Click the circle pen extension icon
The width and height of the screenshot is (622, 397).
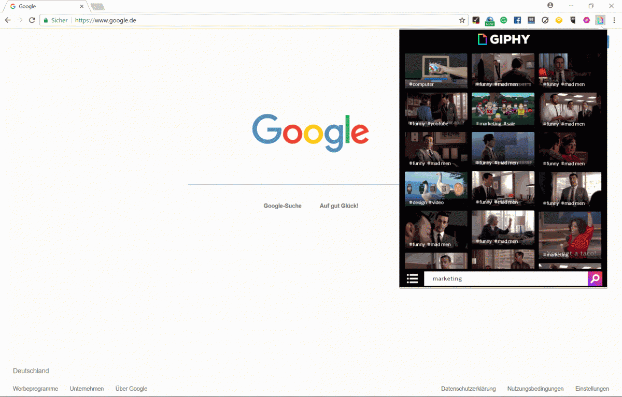545,20
